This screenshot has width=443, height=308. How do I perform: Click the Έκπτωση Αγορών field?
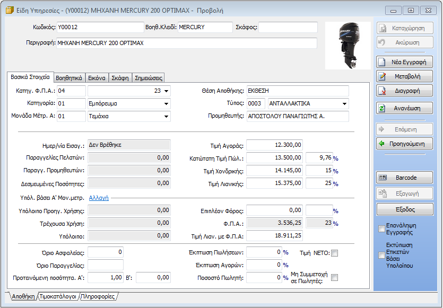[x=264, y=265]
